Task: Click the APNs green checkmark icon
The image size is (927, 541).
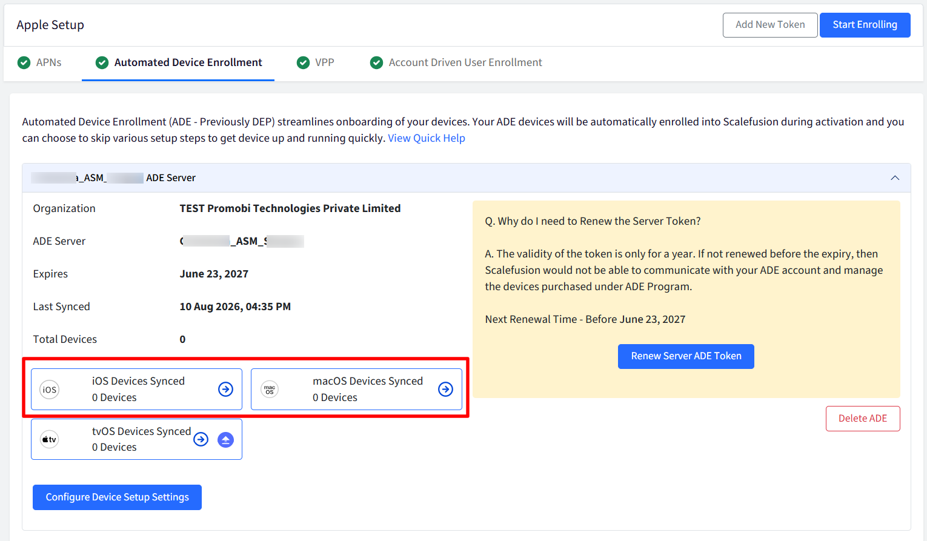Action: [x=24, y=62]
